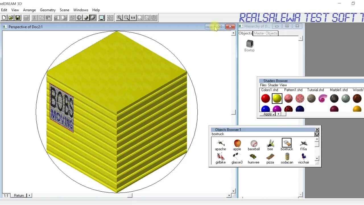Pick the magenta Colors1 shader sphere
364x205 pixels.
coord(277,109)
